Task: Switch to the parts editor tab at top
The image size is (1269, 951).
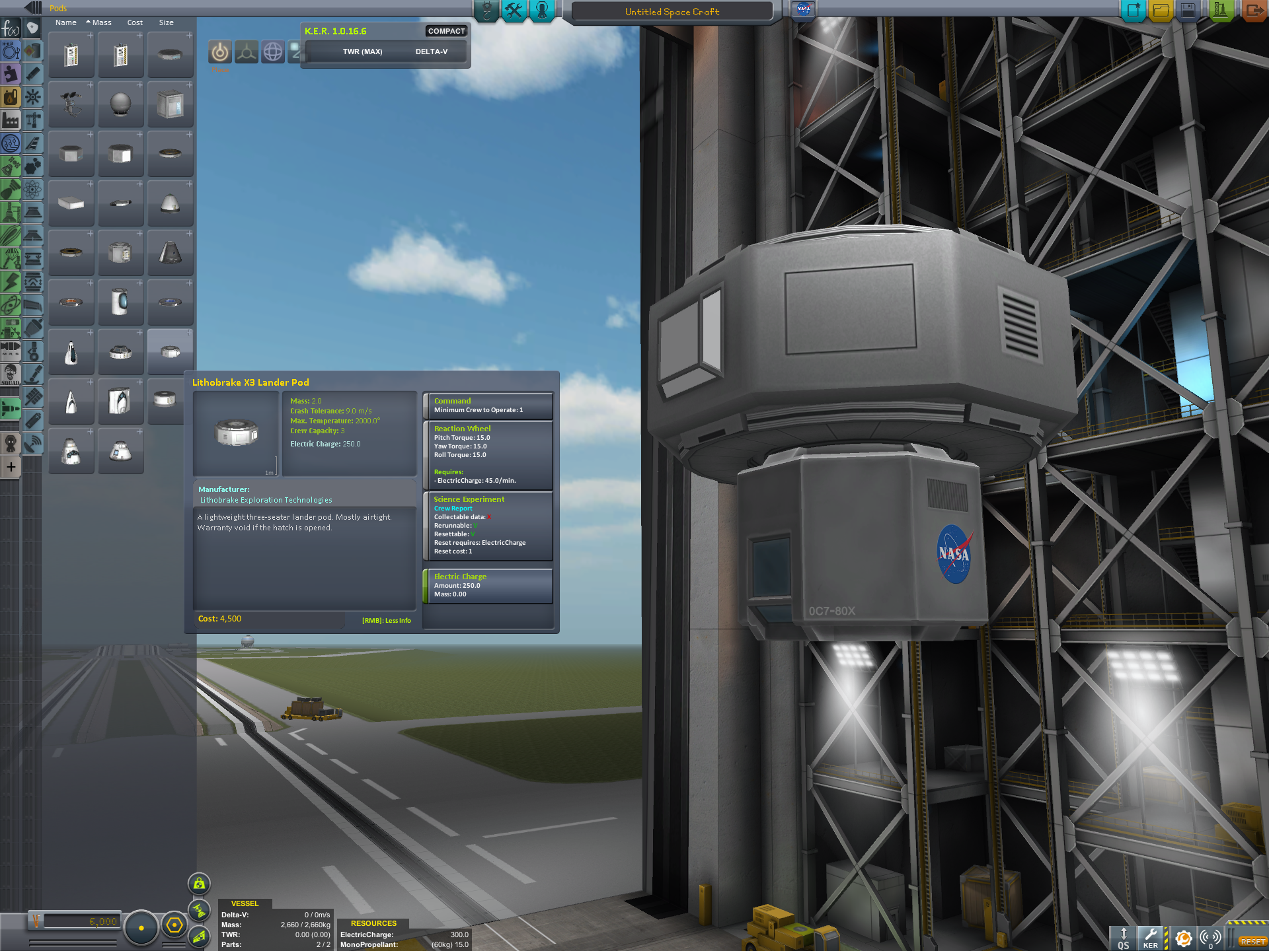Action: pyautogui.click(x=486, y=11)
